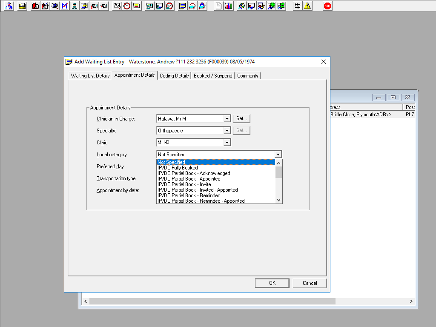Open the blank document toolbar icon

click(x=218, y=6)
